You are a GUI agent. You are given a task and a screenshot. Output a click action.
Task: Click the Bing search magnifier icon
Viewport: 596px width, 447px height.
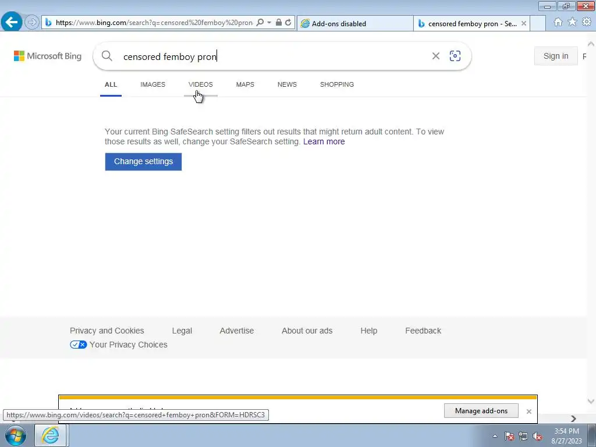pyautogui.click(x=107, y=56)
